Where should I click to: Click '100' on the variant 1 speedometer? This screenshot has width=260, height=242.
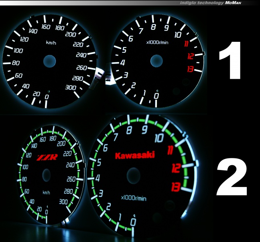[x=18, y=51]
